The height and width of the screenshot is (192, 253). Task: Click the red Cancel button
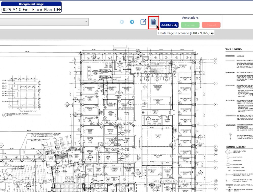(x=211, y=25)
